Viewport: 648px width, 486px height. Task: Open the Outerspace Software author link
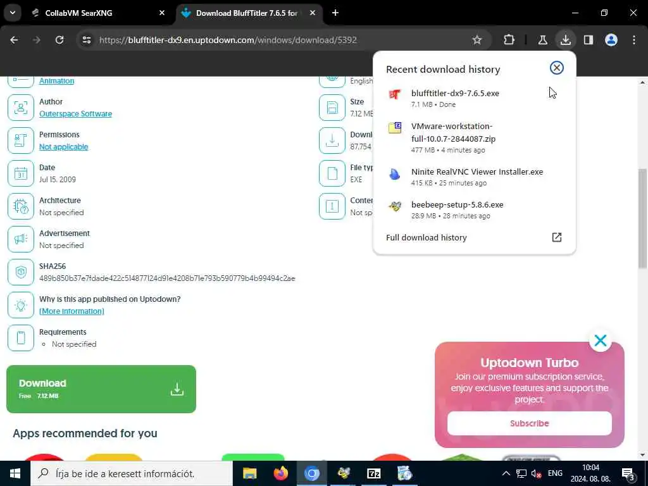pos(76,114)
